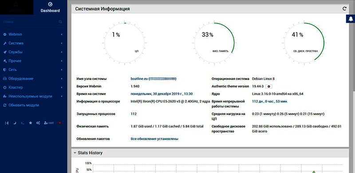Viewport: 355px width, 173px height.
Task: Collapse the sidebar navigation menu
Action: (7, 123)
